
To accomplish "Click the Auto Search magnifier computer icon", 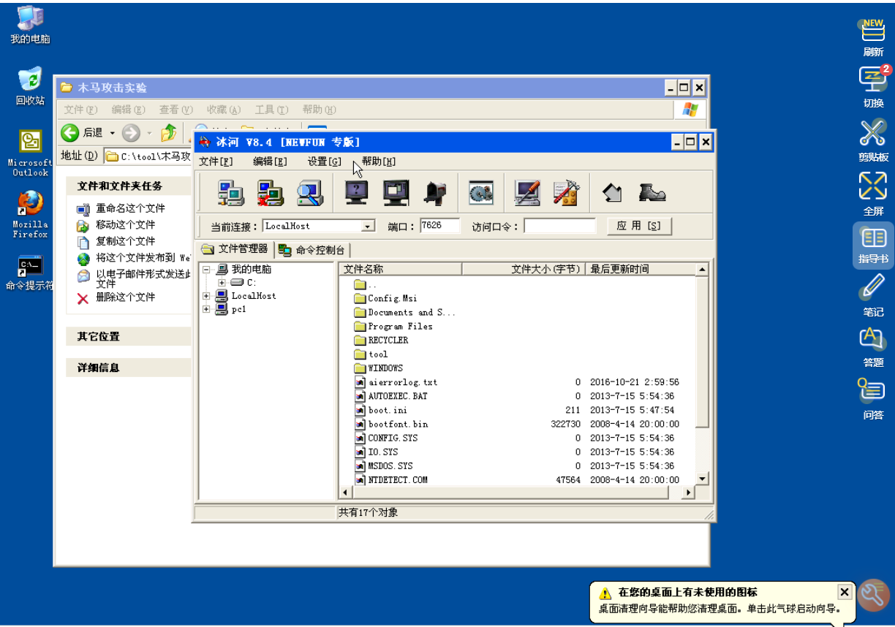I will point(309,193).
